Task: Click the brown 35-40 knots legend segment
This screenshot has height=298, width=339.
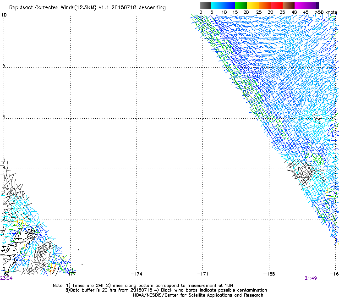Action: pyautogui.click(x=289, y=6)
